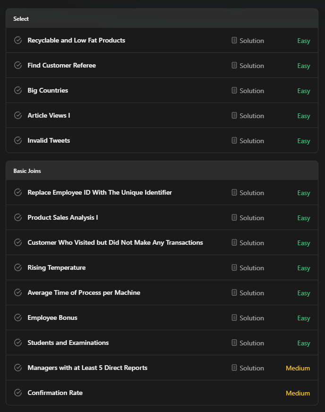Collapse the Select section header
325x412 pixels.
point(162,18)
